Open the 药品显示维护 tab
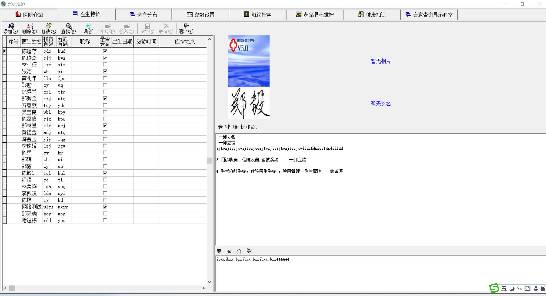The image size is (546, 296). click(x=315, y=15)
